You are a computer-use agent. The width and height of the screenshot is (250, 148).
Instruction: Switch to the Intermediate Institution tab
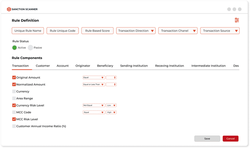208,66
